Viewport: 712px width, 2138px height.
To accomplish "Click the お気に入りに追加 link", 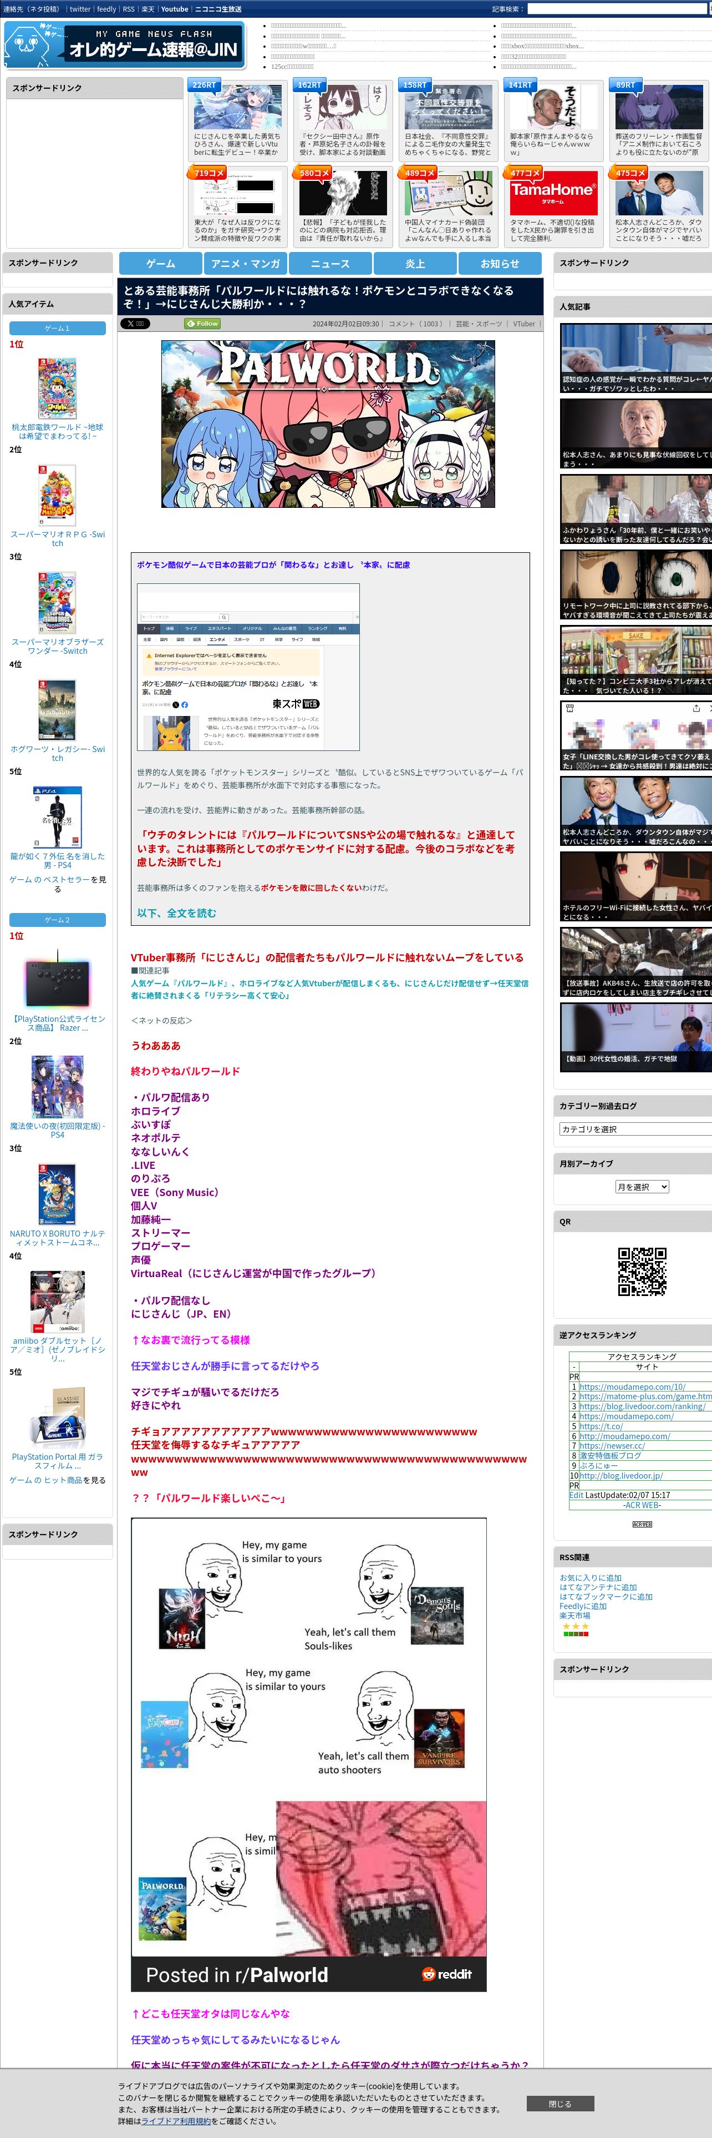I will pos(590,1578).
